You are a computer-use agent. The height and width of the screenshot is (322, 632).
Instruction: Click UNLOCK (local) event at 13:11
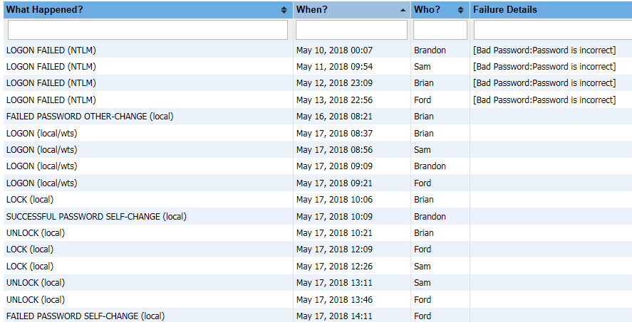click(x=36, y=283)
